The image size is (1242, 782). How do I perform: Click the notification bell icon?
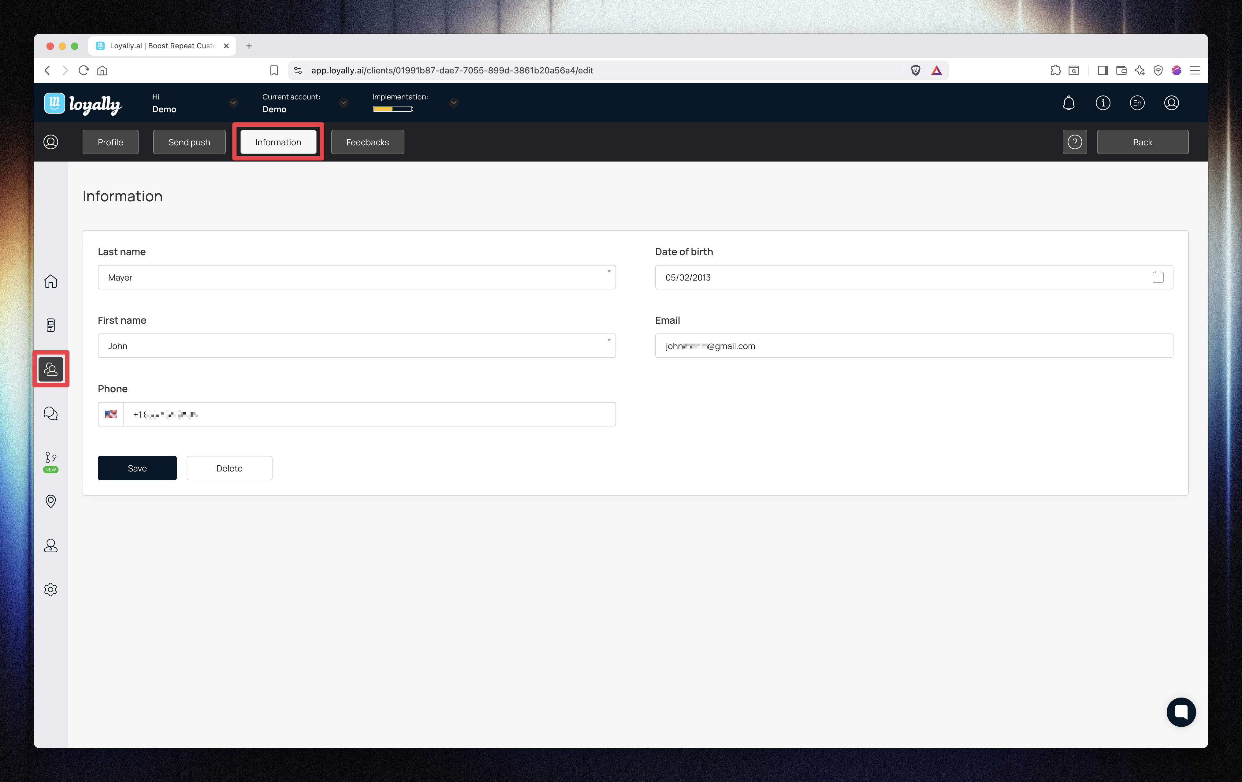pyautogui.click(x=1069, y=103)
